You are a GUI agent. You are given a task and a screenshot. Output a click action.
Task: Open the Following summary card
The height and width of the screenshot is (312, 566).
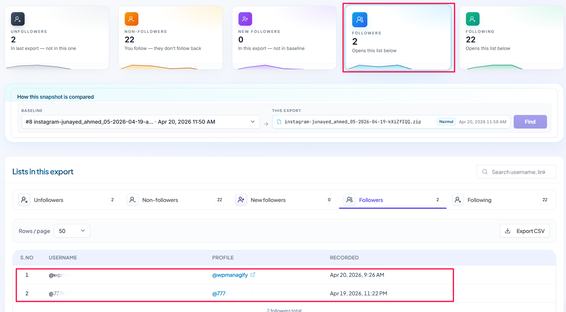coord(512,37)
